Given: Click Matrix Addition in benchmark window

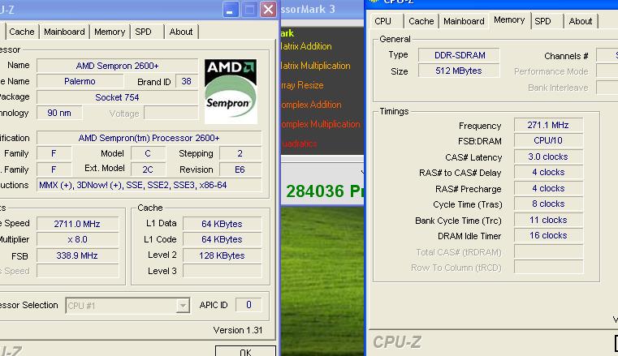Looking at the screenshot, I should (306, 46).
